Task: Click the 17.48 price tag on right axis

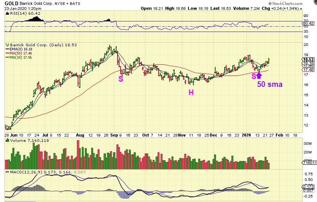Action: click(308, 70)
